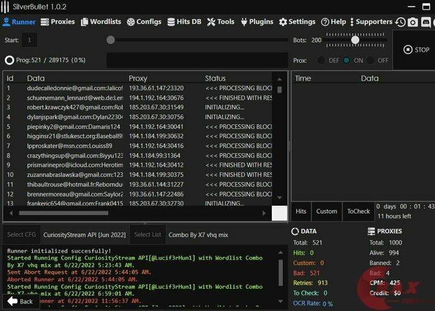Viewport: 435px width, 311px height.
Task: Open the Plugins tab
Action: click(x=256, y=22)
